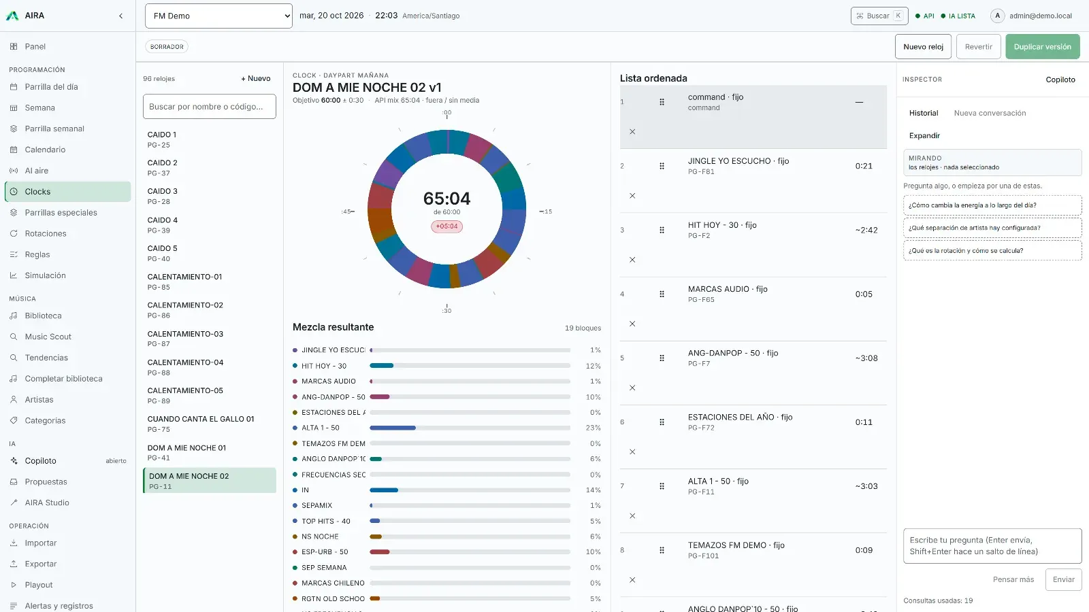Click the Revertir button
The height and width of the screenshot is (612, 1089).
click(978, 47)
